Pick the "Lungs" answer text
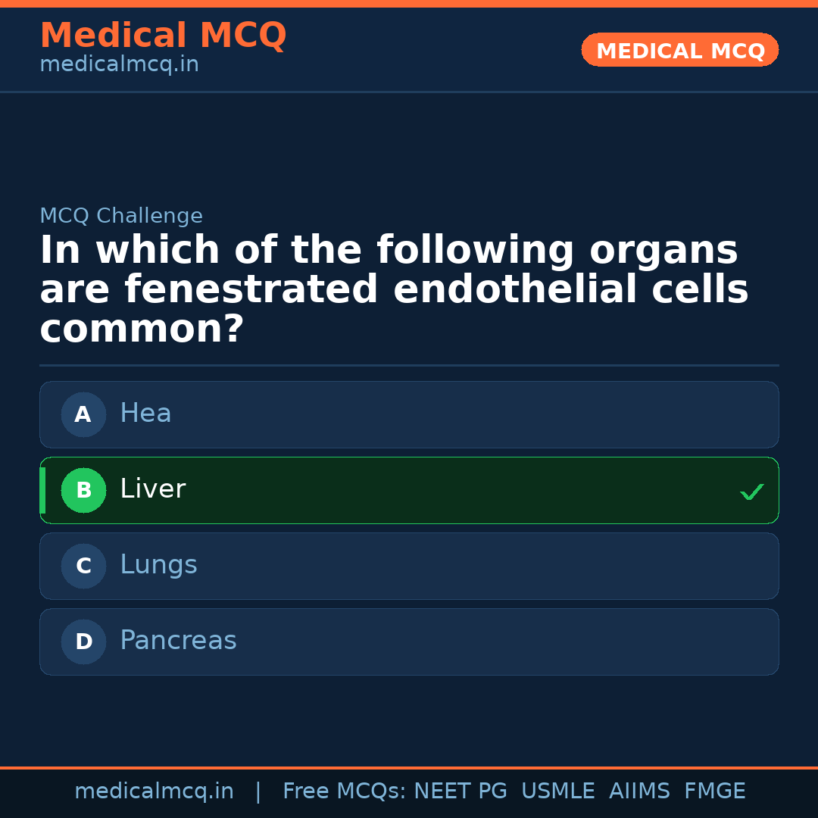 tap(158, 565)
